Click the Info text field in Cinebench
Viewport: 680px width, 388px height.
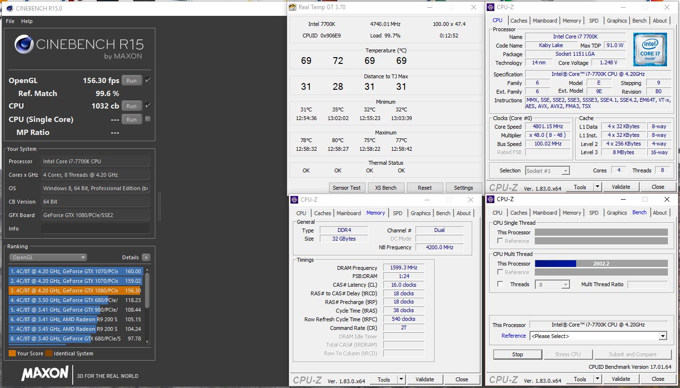(x=95, y=229)
